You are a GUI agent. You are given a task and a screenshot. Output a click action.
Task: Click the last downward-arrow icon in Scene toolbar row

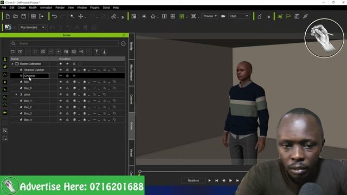click(x=105, y=51)
